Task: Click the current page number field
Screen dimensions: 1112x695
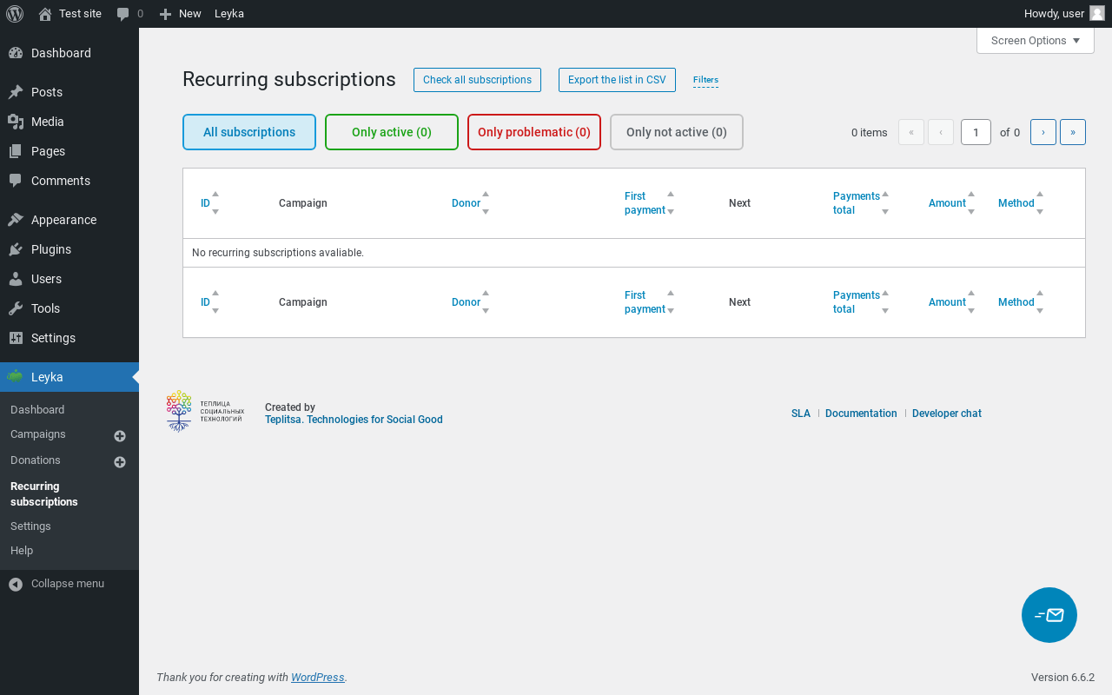Action: pos(976,132)
